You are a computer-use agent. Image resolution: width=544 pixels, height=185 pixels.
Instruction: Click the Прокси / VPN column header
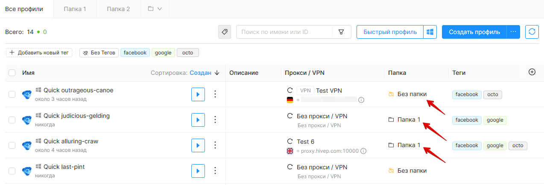pyautogui.click(x=305, y=73)
